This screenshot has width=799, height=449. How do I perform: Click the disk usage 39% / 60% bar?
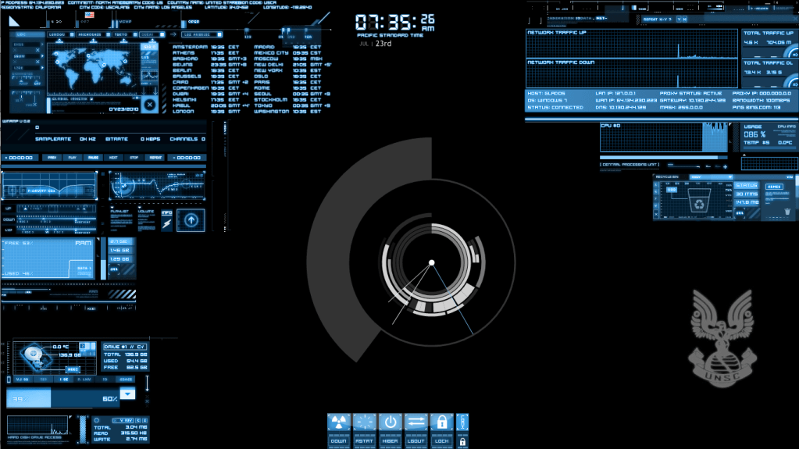(63, 397)
